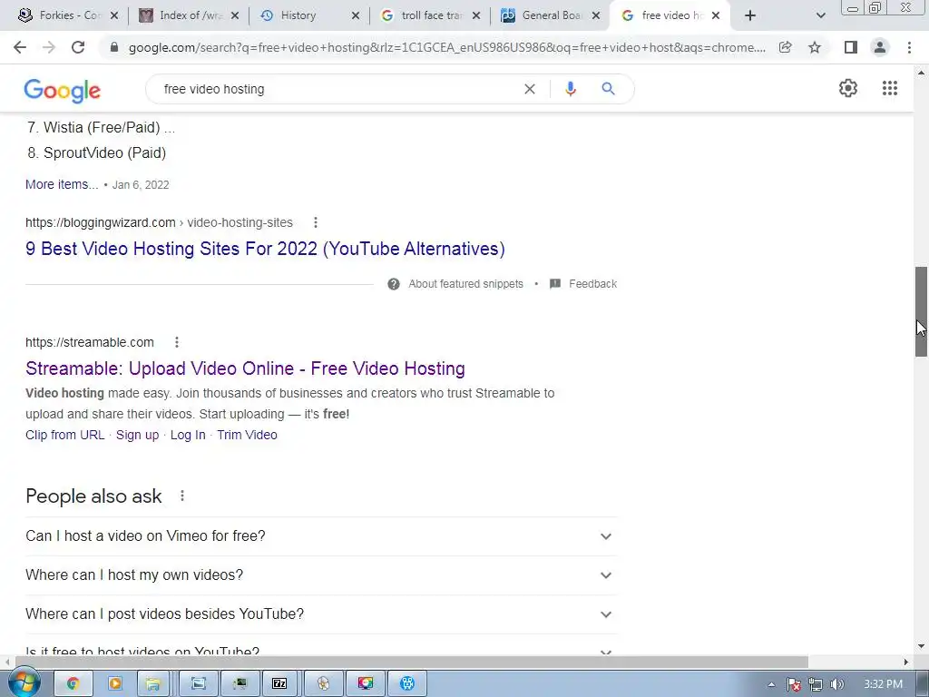929x697 pixels.
Task: Click the forward navigation arrow
Action: (49, 47)
